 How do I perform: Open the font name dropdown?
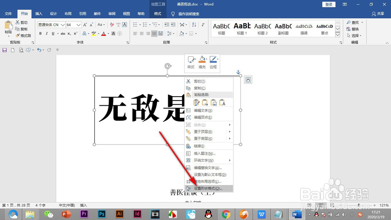pyautogui.click(x=63, y=25)
